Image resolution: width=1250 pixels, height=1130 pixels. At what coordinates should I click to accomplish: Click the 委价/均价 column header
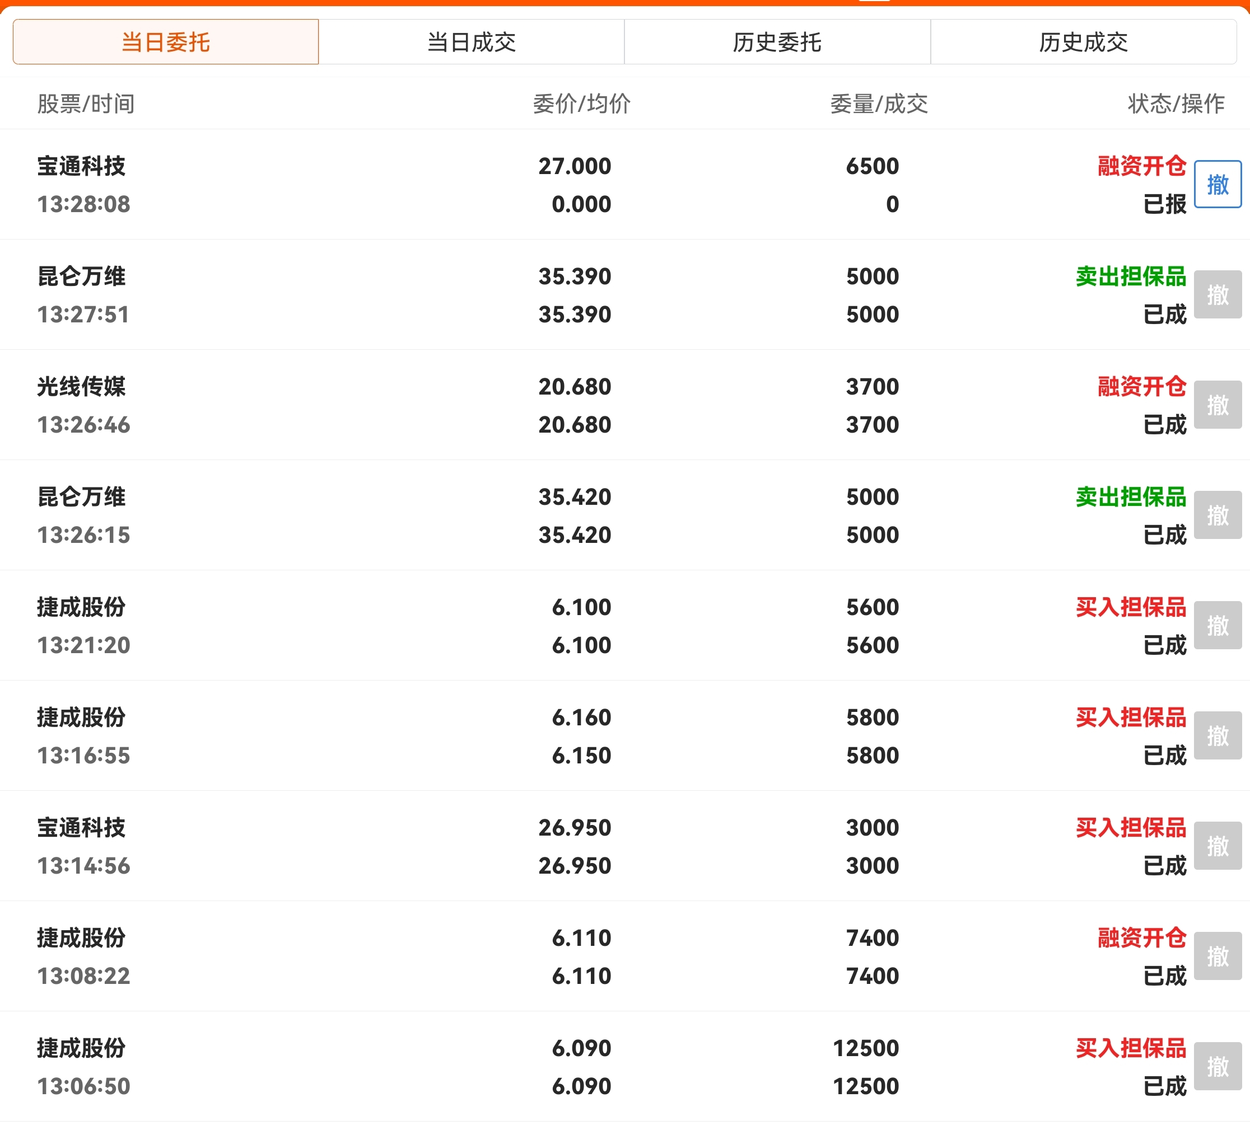pos(581,104)
